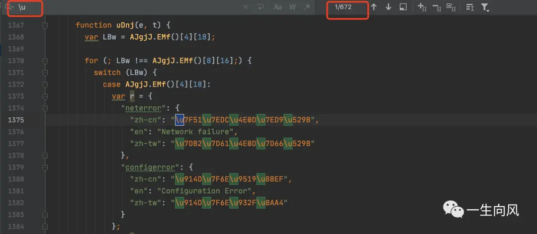
Task: Open the search history magnifier icon
Action: point(9,7)
